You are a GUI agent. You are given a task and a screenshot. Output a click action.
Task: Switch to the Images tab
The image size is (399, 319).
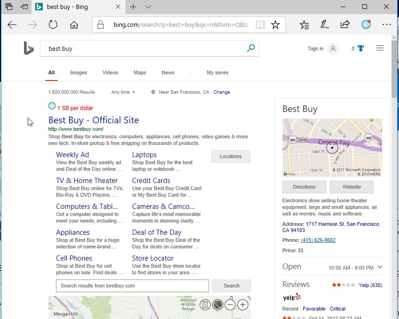tap(78, 72)
